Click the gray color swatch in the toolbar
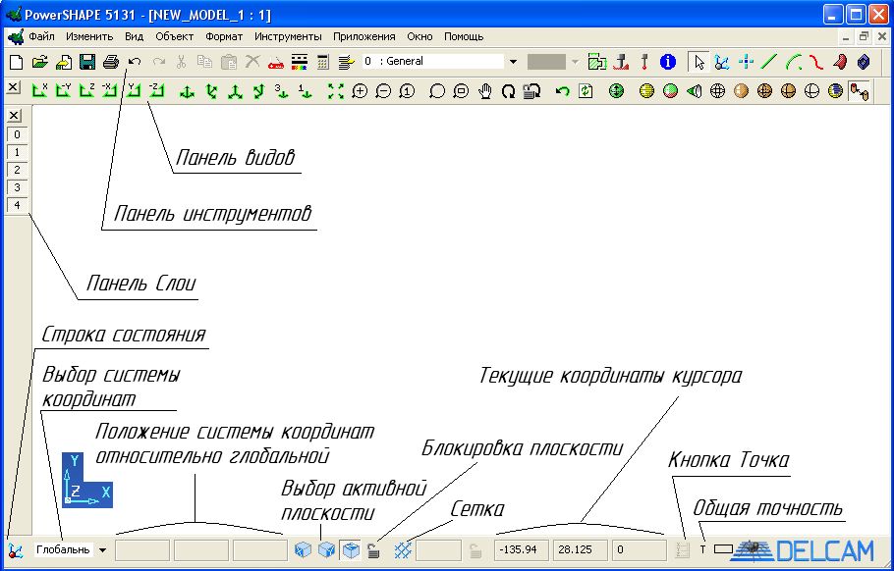Image resolution: width=894 pixels, height=571 pixels. pyautogui.click(x=546, y=62)
